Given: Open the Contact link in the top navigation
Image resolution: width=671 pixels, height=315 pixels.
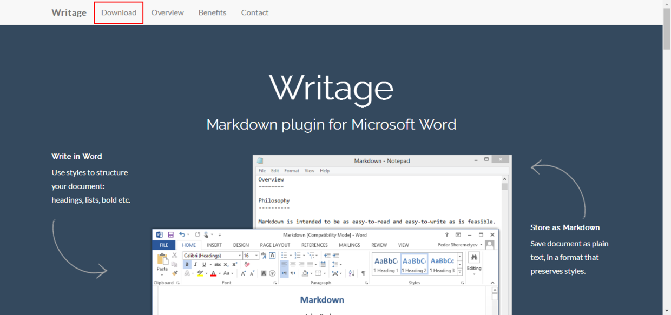Looking at the screenshot, I should click(x=255, y=12).
